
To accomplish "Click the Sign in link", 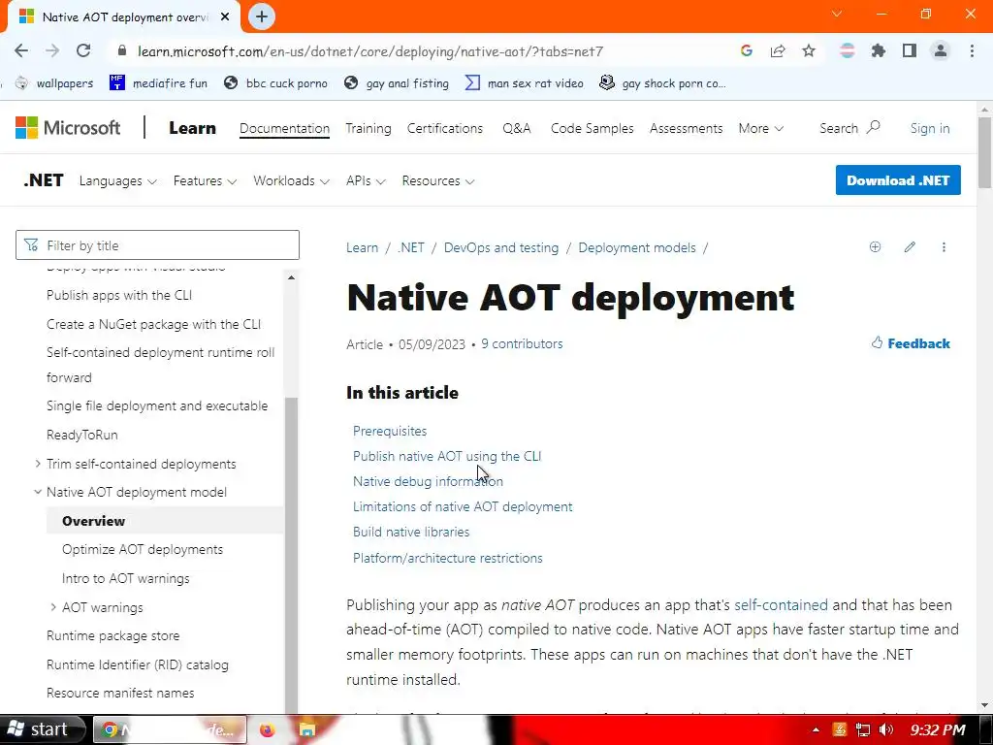I will (x=930, y=129).
